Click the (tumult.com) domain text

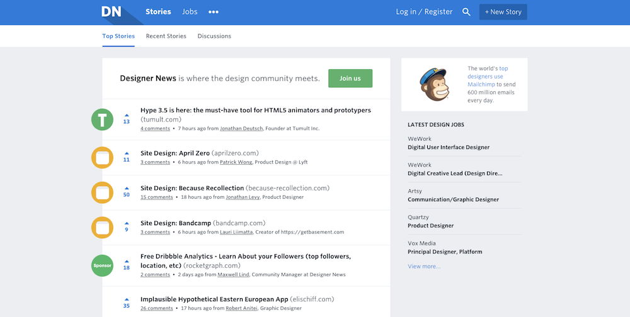pos(161,119)
